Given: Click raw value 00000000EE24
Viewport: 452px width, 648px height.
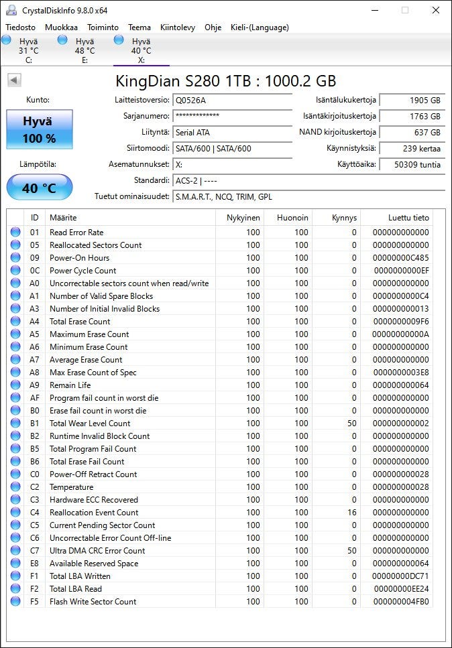Looking at the screenshot, I should (402, 588).
